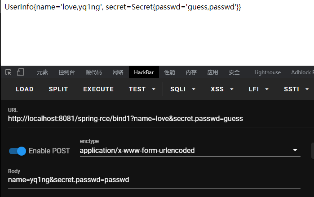
Task: Click the SPLIT button
Action: coord(58,89)
